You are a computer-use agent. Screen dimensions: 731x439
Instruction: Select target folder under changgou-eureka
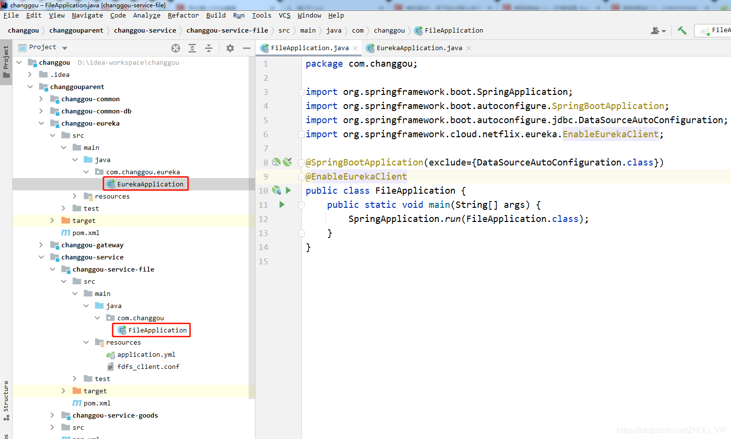[84, 220]
